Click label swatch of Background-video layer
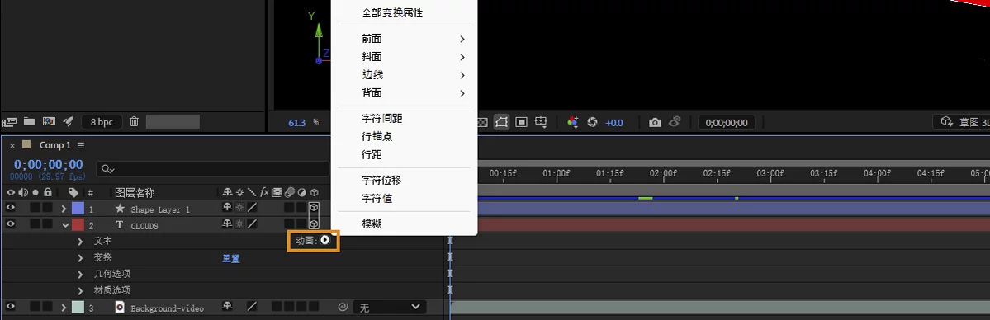The height and width of the screenshot is (320, 990). tap(78, 308)
